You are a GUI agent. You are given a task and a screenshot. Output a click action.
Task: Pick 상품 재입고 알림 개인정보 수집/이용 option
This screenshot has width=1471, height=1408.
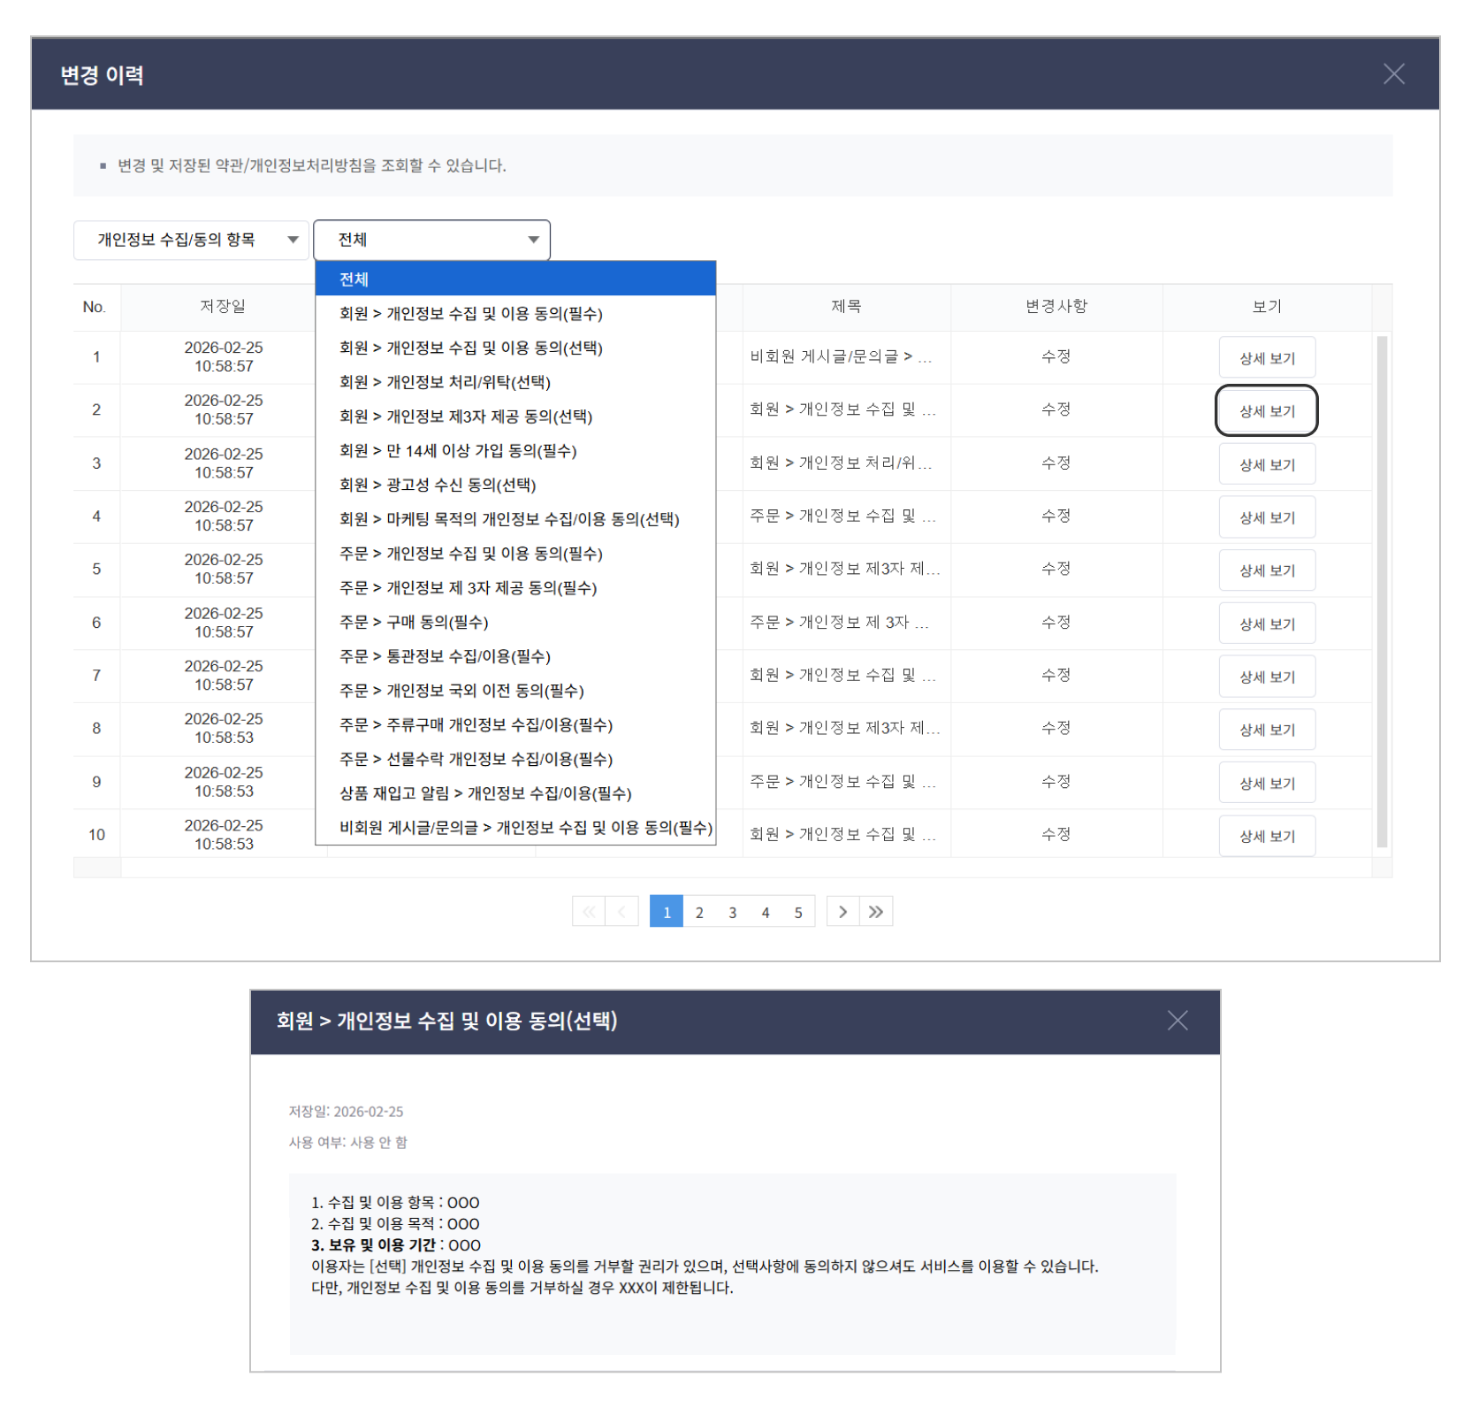pos(485,793)
